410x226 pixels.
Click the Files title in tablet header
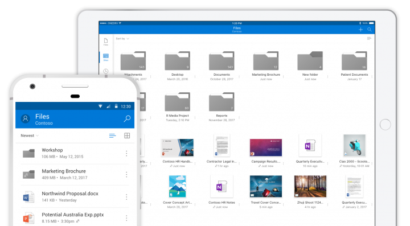237,28
